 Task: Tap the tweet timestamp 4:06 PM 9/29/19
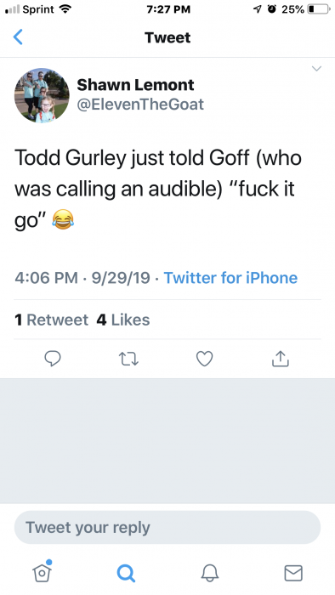pos(82,278)
